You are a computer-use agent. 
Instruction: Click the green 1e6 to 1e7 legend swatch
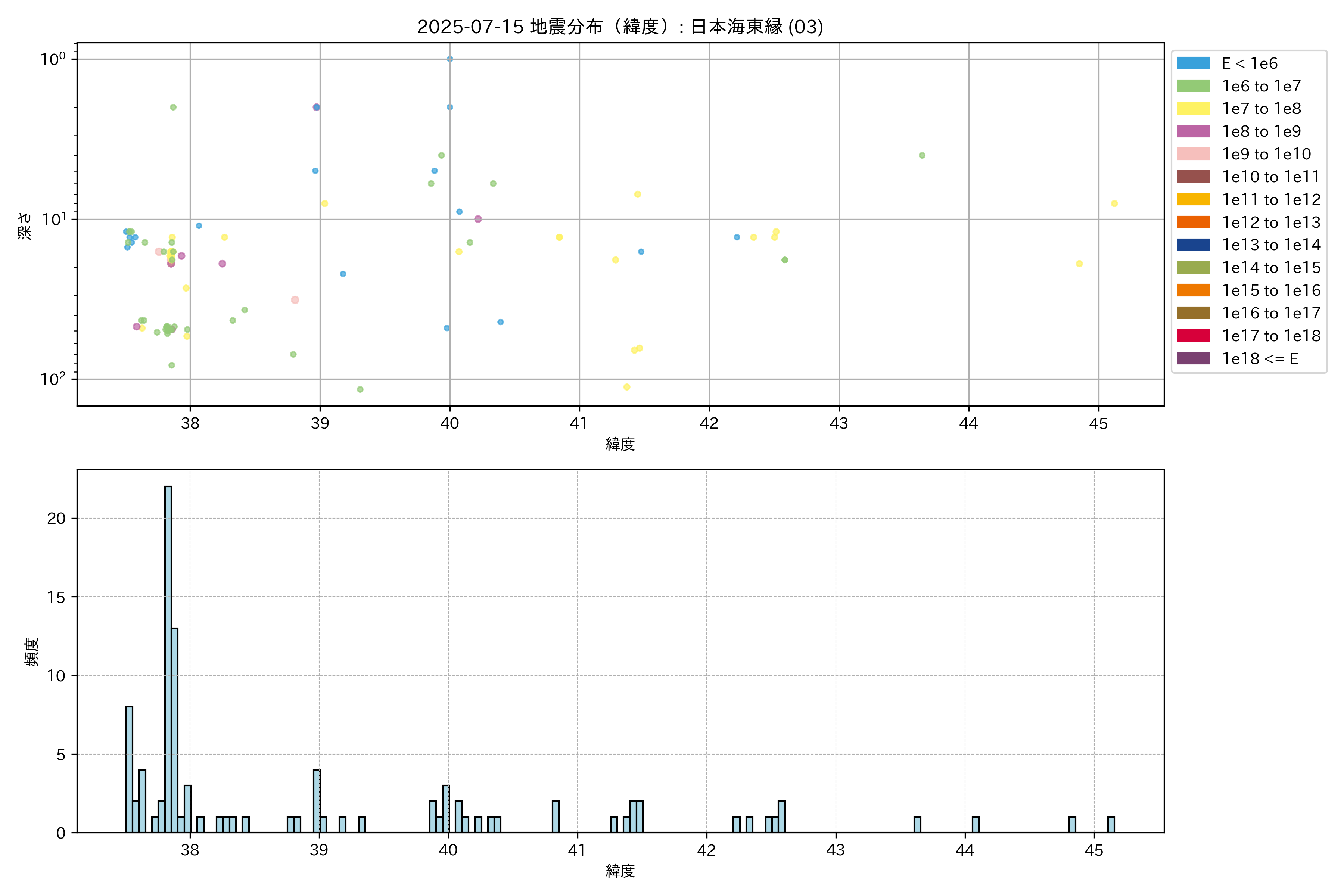(x=1192, y=86)
